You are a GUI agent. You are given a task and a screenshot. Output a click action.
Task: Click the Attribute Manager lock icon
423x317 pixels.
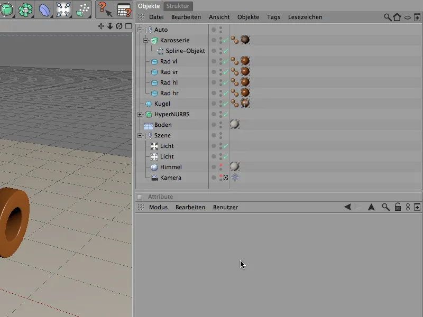click(398, 207)
